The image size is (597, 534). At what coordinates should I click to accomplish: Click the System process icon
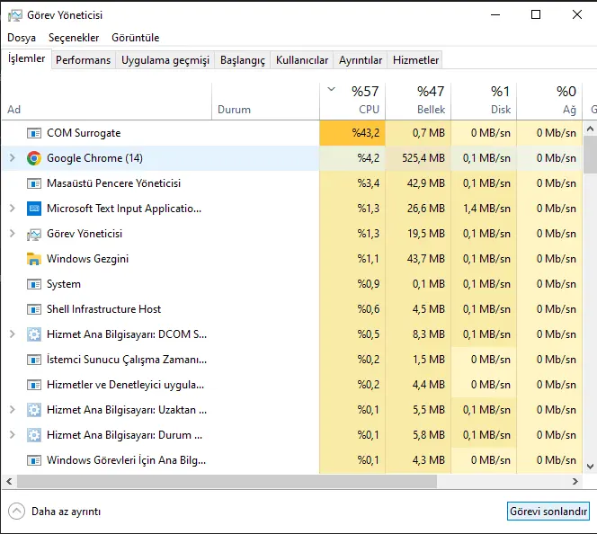34,284
